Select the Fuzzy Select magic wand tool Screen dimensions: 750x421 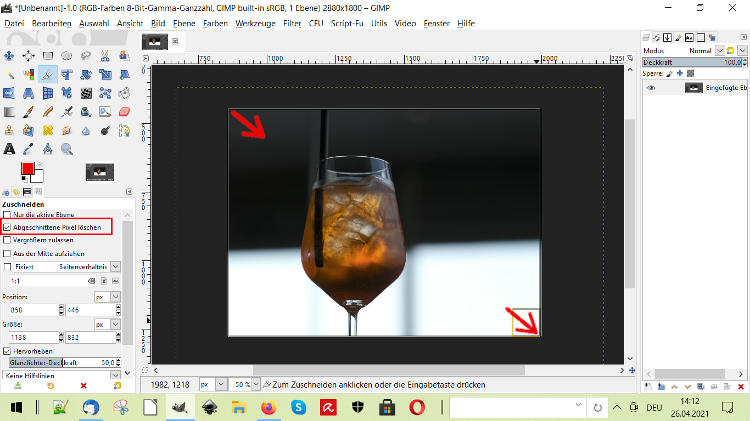(9, 74)
